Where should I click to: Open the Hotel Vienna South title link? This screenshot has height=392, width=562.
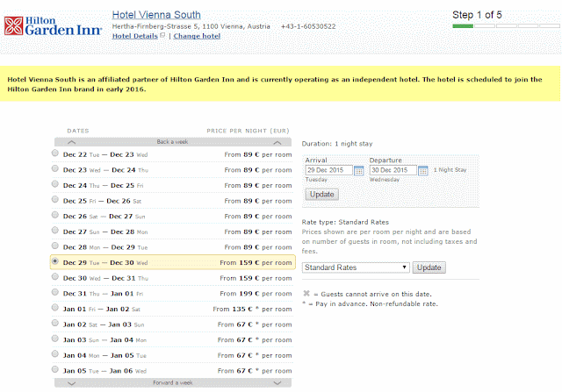tap(156, 15)
